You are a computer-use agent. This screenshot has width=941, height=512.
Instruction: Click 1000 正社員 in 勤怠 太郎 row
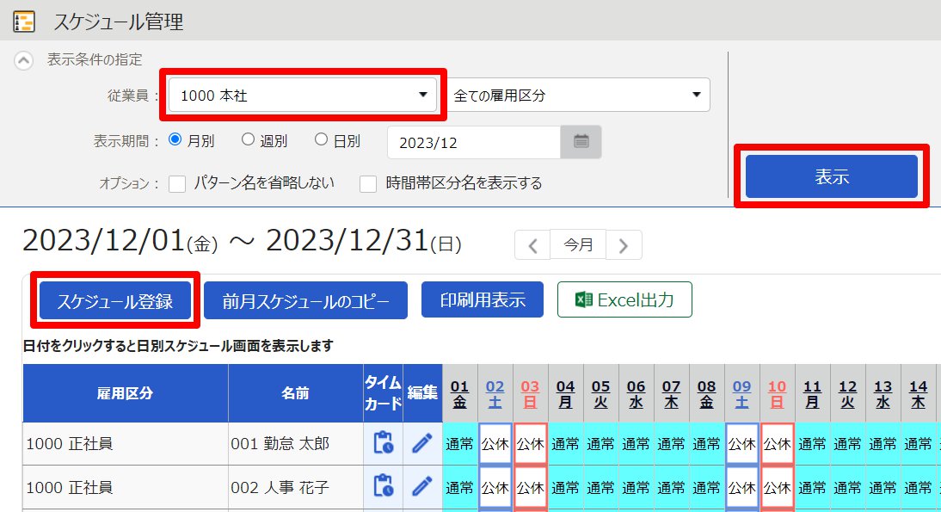point(126,443)
